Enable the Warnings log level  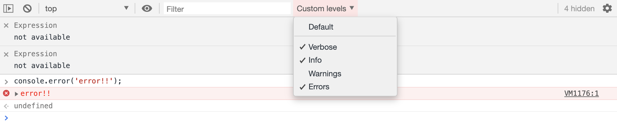click(325, 74)
